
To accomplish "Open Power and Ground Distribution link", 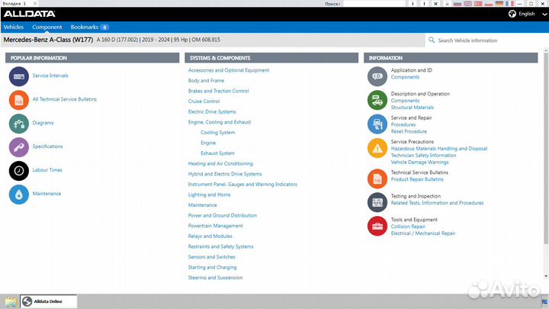I will [x=223, y=215].
